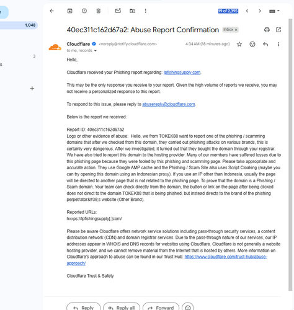Click the 4:34 AM timestamp
The image size is (294, 310).
point(207,44)
